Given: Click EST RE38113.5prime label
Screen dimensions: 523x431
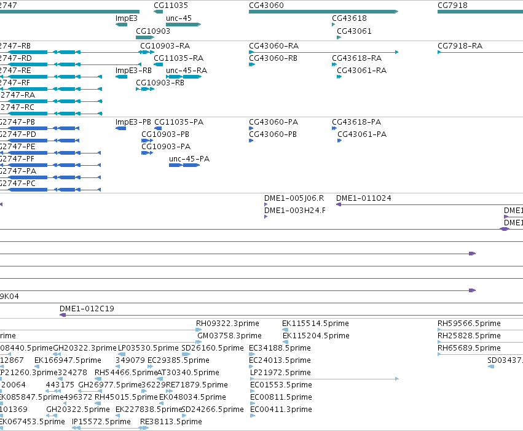Looking at the screenshot, I should click(x=171, y=422).
